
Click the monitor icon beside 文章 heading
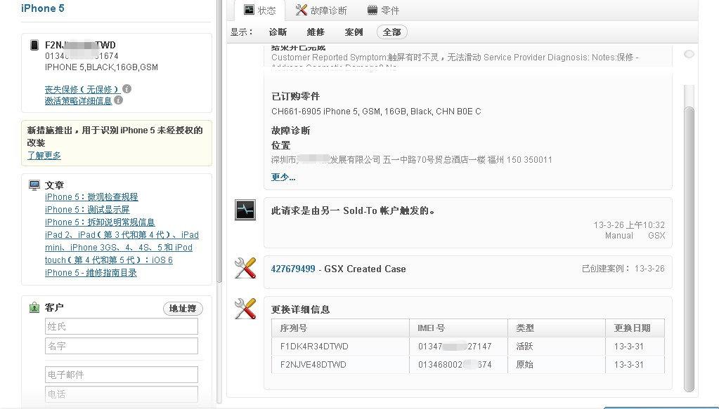pyautogui.click(x=34, y=185)
